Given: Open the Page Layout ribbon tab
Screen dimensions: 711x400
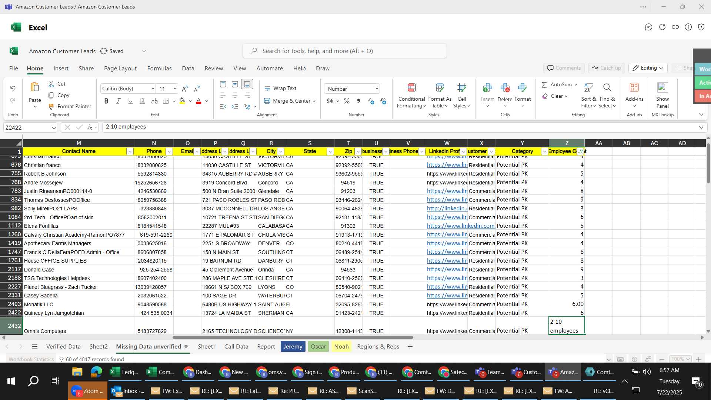Looking at the screenshot, I should (x=120, y=69).
